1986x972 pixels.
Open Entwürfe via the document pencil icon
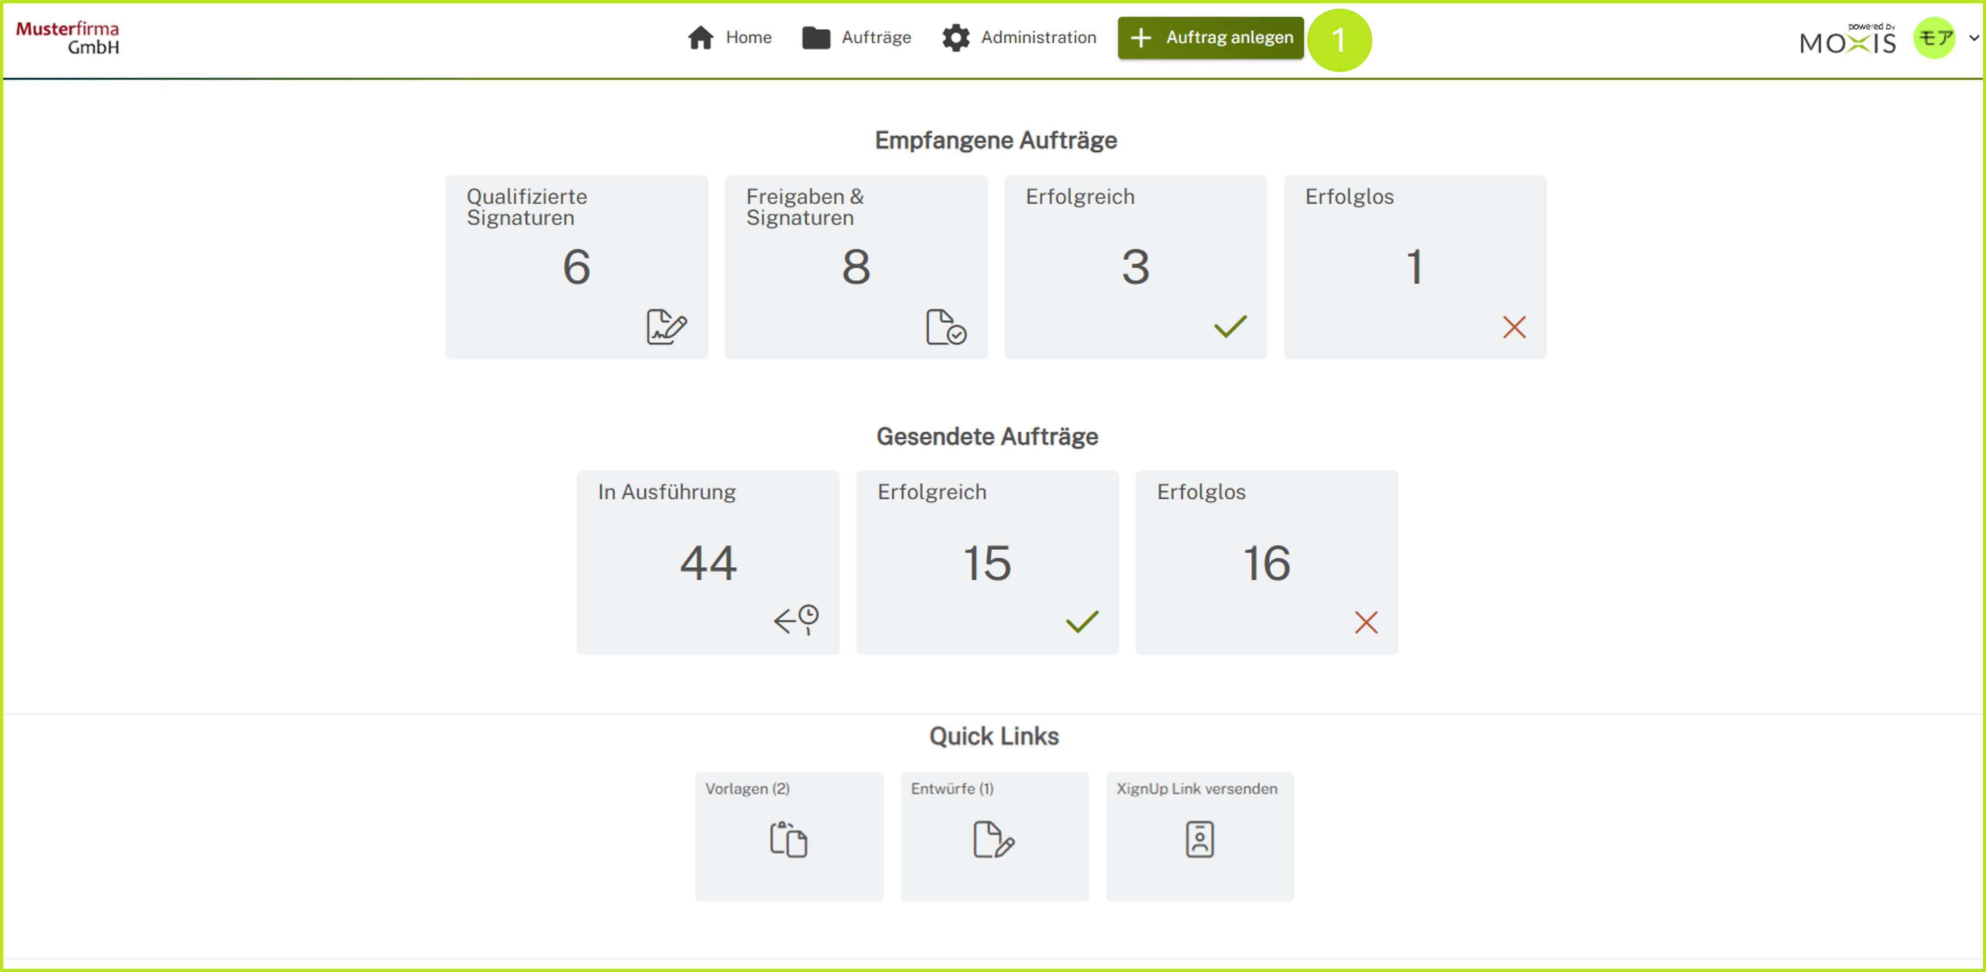[993, 839]
